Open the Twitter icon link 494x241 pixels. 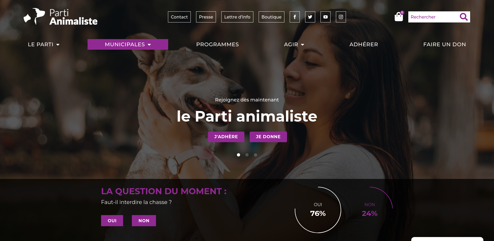(310, 17)
